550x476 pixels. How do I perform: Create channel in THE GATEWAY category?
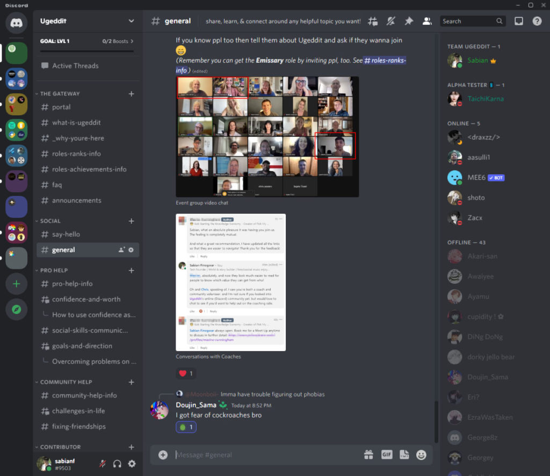(x=131, y=93)
